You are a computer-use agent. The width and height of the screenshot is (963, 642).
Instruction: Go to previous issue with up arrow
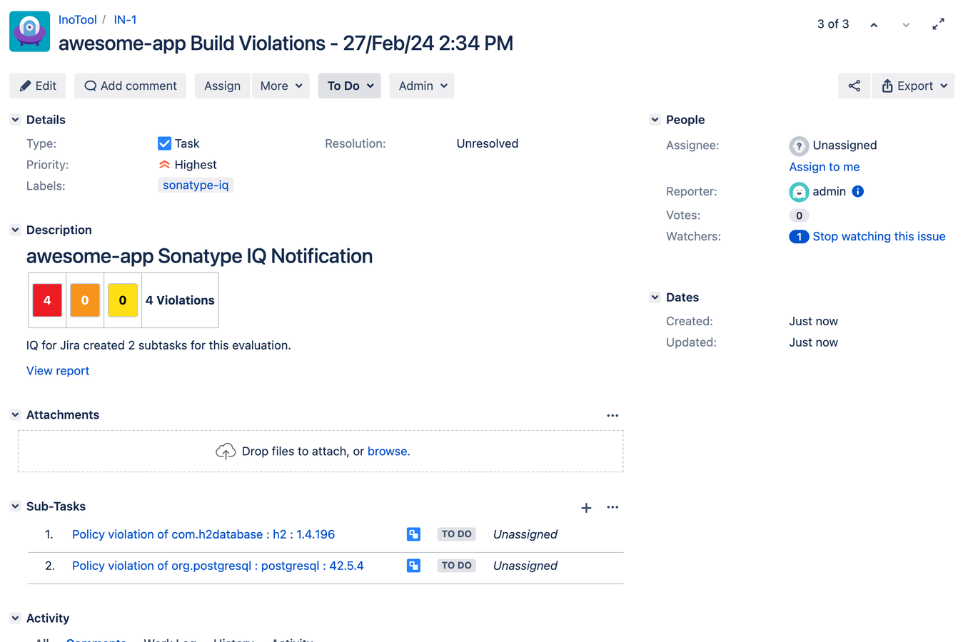(874, 25)
